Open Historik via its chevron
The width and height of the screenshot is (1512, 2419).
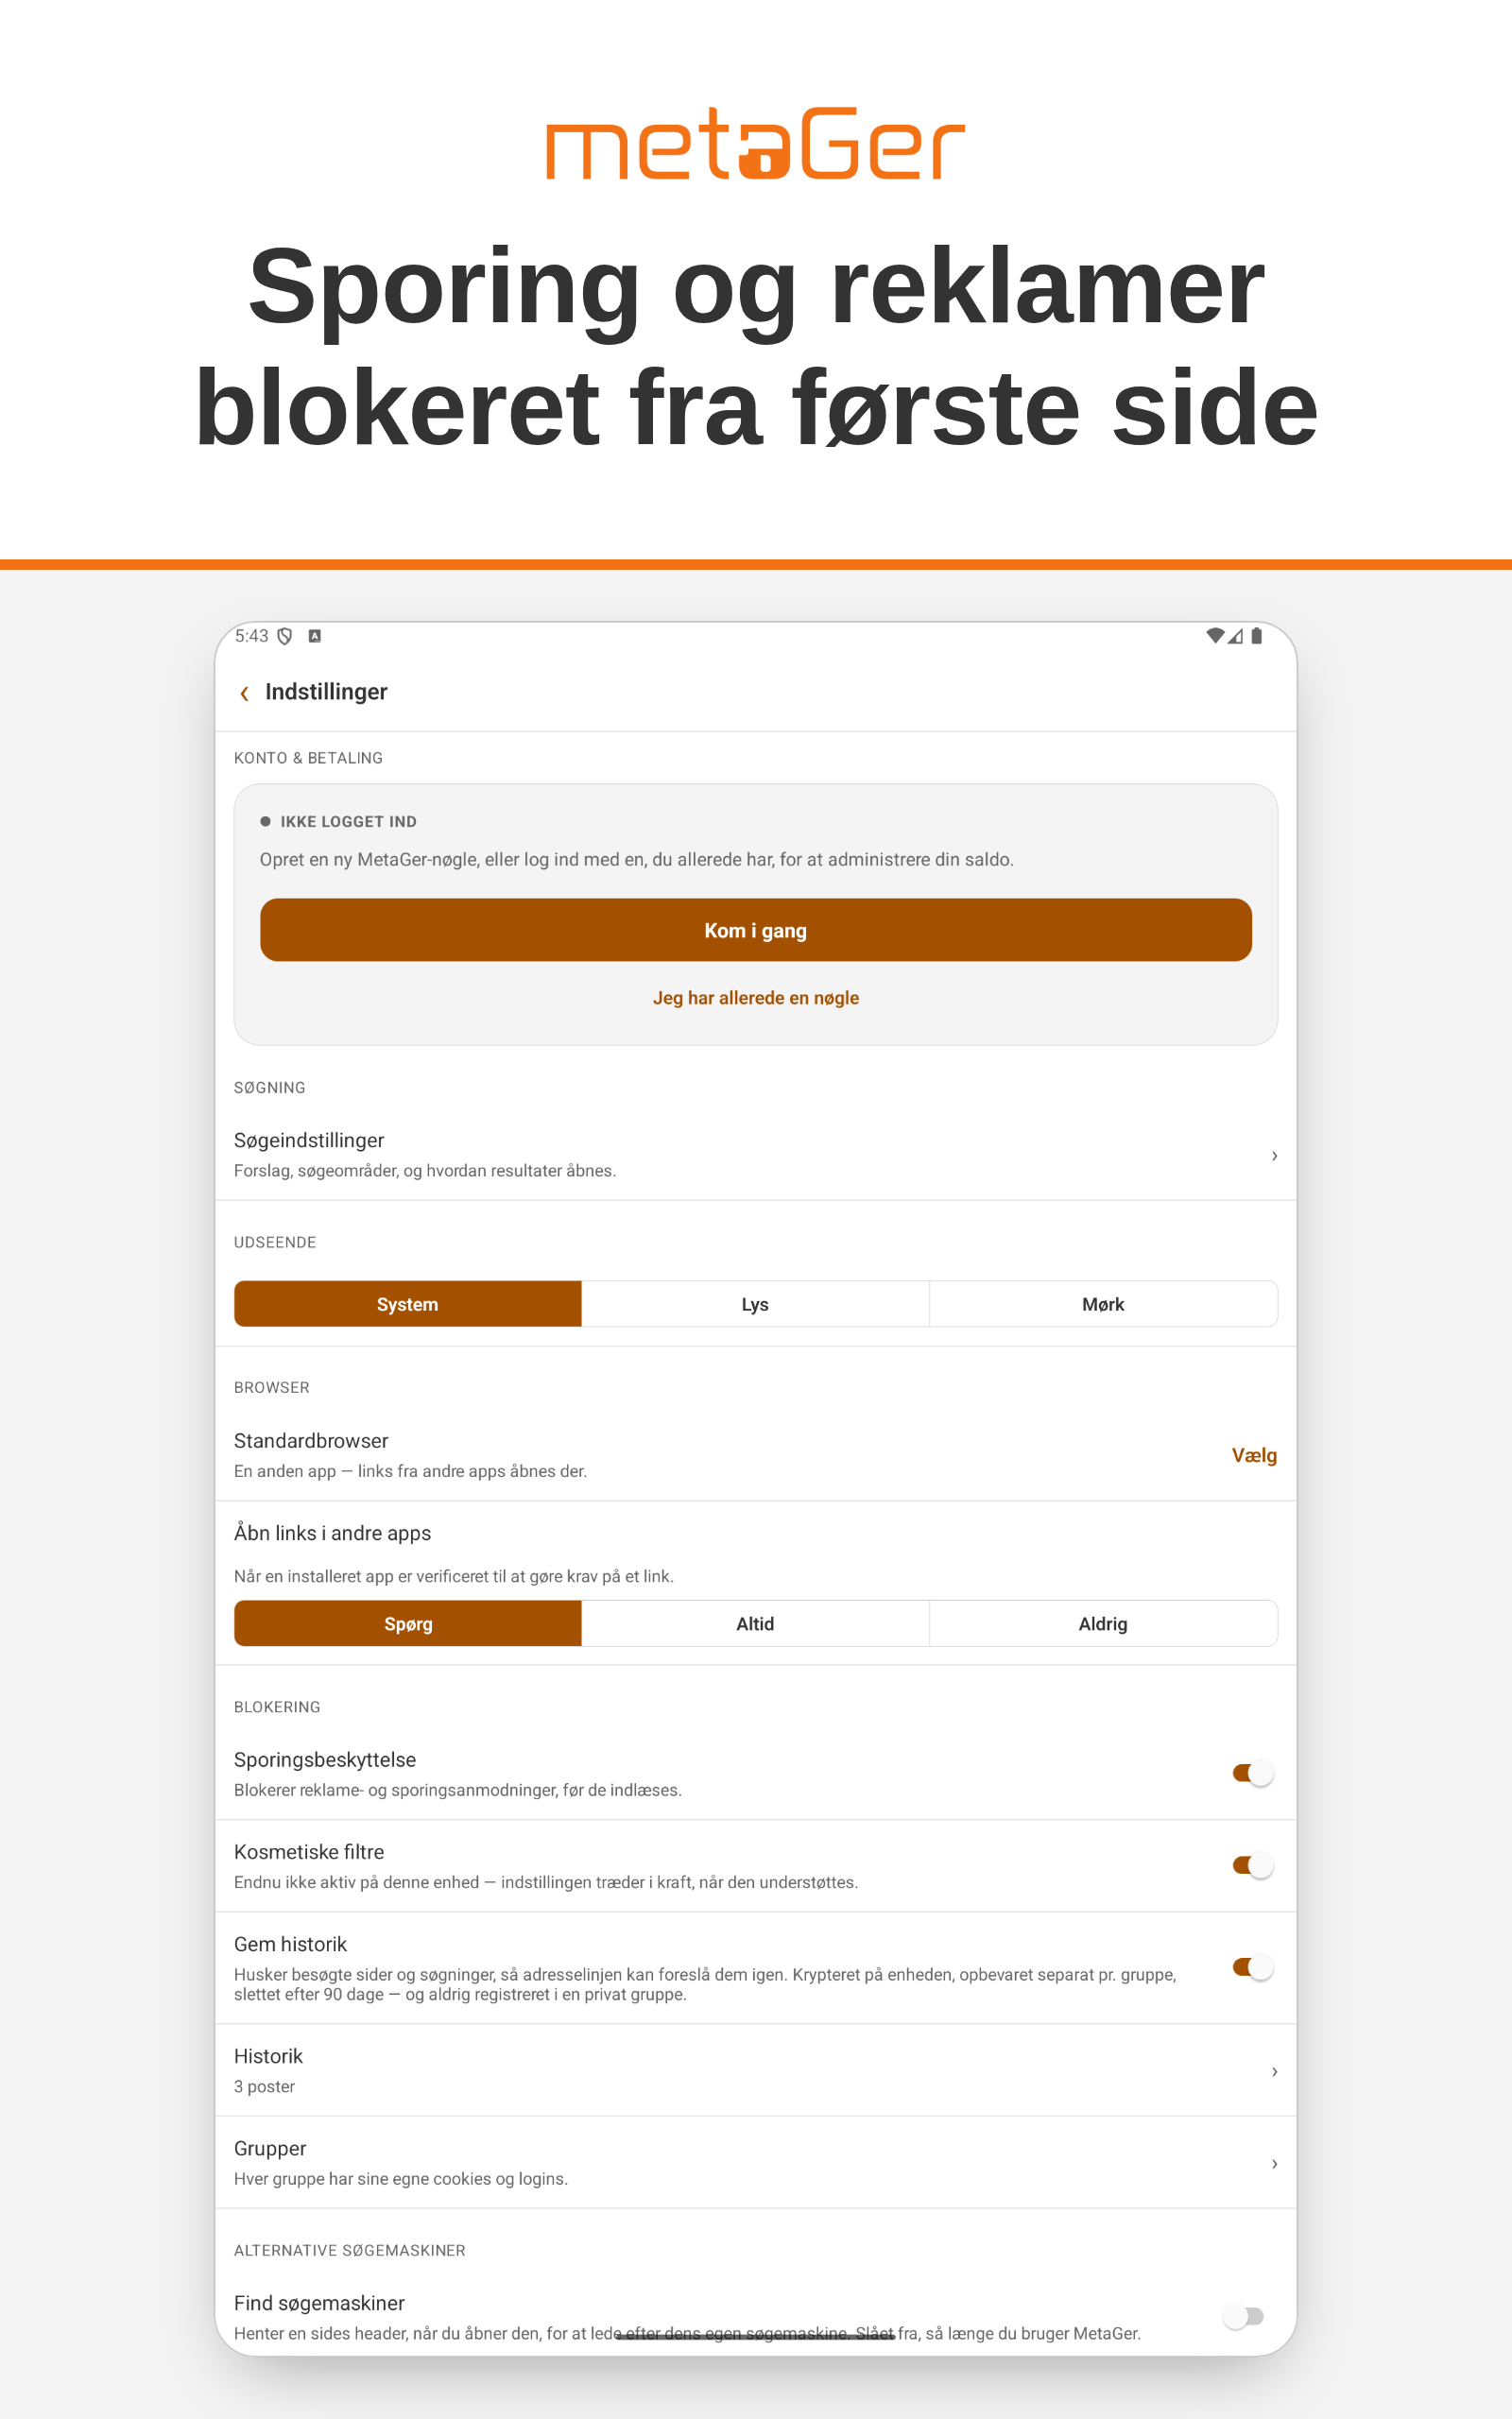(1274, 2071)
